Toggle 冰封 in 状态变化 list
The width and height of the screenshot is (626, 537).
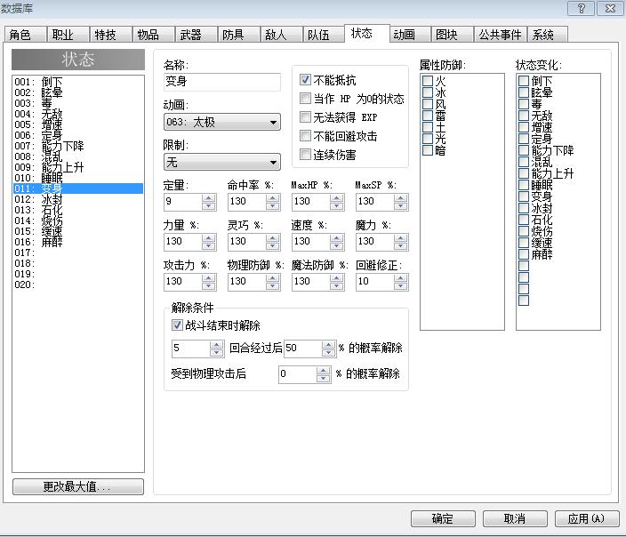524,208
